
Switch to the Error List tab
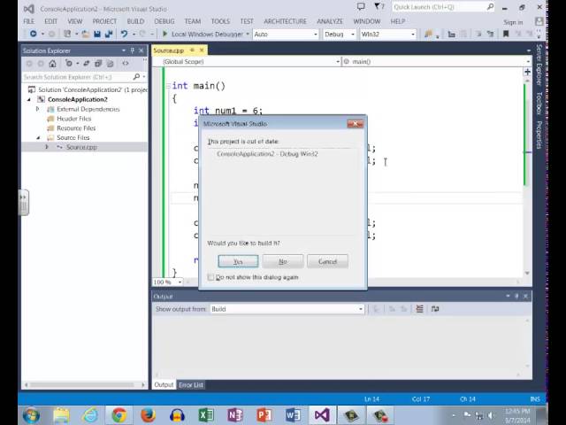(191, 385)
